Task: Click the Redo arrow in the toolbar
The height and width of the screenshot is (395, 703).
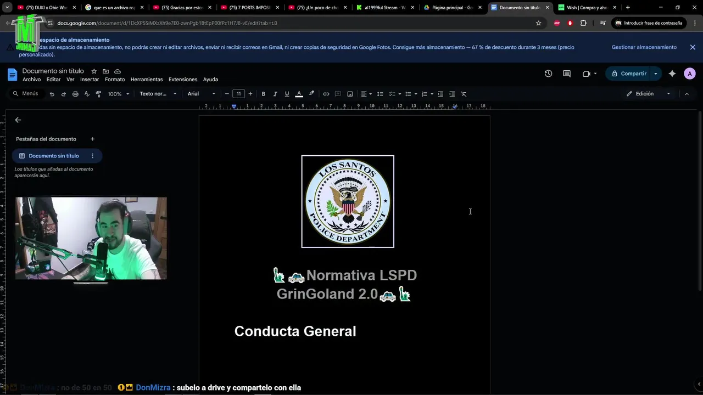Action: (63, 94)
